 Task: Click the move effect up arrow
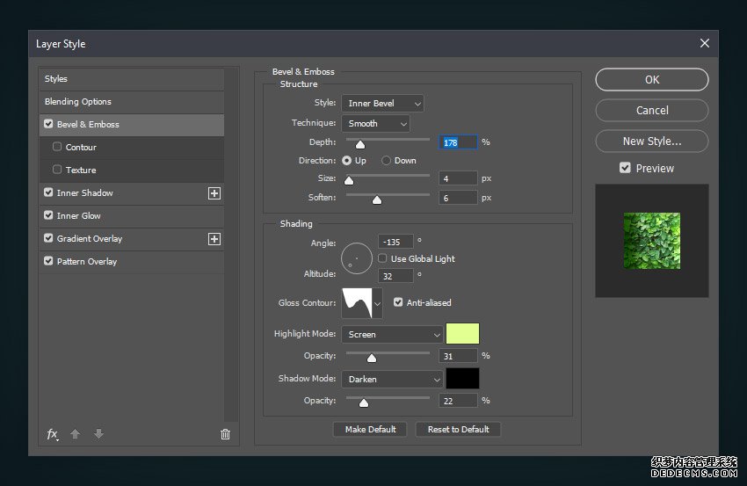pyautogui.click(x=76, y=433)
